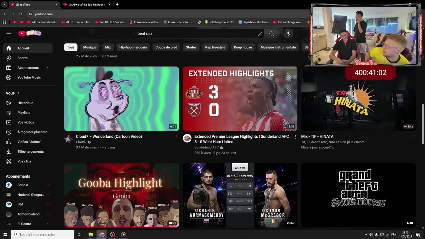Click the YouTube logo
Screen dimensions: 425x239
coord(30,33)
